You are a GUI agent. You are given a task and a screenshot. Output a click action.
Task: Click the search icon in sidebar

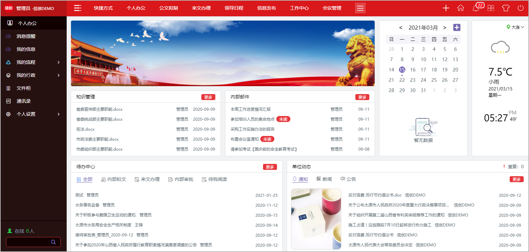point(53,242)
